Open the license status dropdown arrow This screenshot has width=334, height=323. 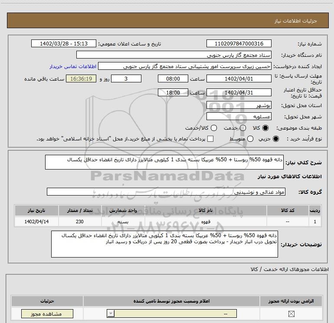111,313
